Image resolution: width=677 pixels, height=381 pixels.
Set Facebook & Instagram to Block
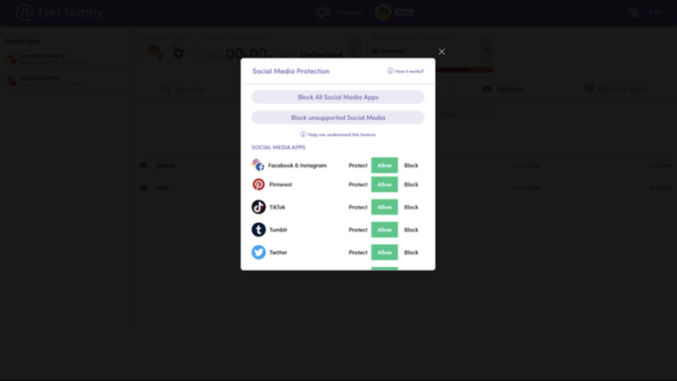coord(411,166)
